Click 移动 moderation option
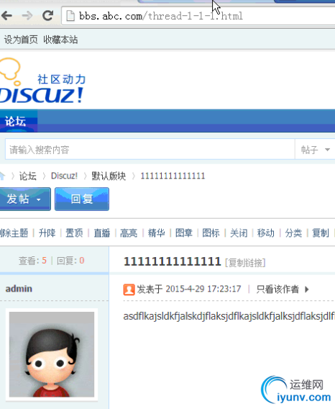This screenshot has height=409, width=335. [266, 233]
